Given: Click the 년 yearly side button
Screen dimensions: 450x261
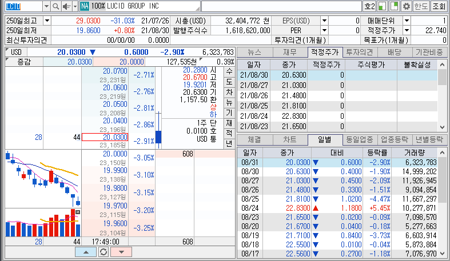Looking at the screenshot, I should coord(229,143).
